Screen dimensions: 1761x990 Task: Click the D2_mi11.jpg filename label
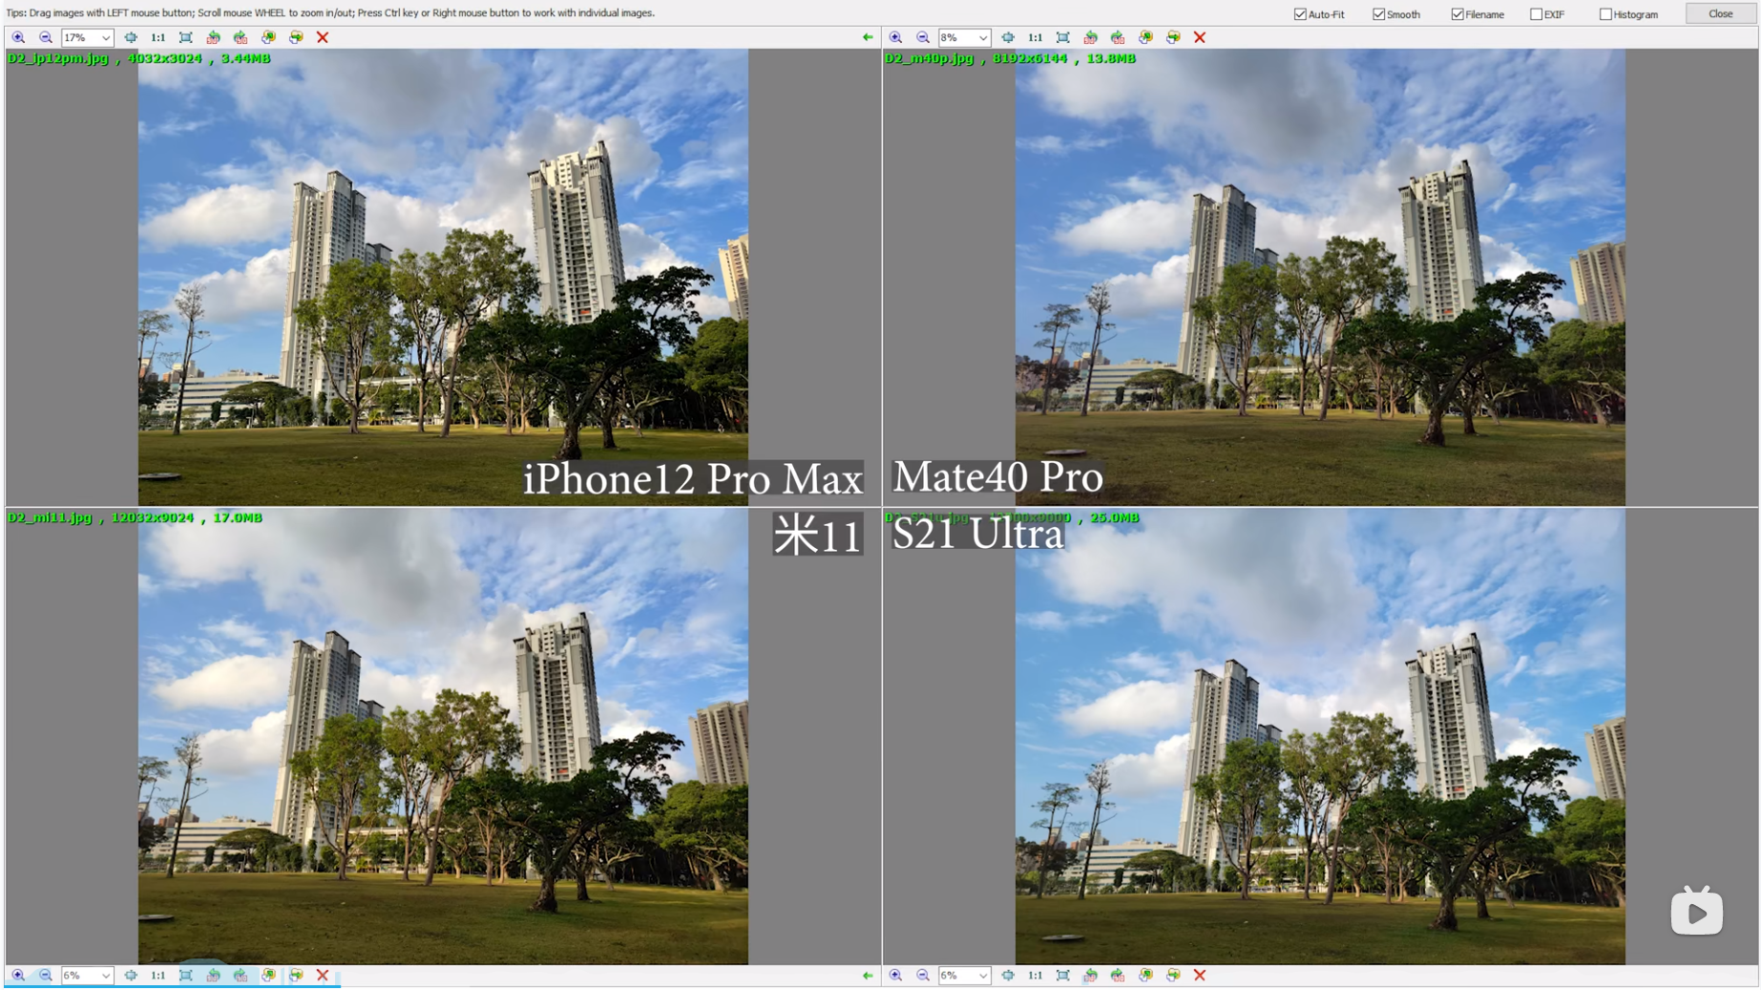(50, 517)
